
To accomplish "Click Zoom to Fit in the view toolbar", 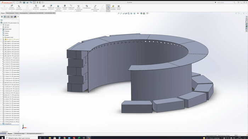I will (118, 13).
